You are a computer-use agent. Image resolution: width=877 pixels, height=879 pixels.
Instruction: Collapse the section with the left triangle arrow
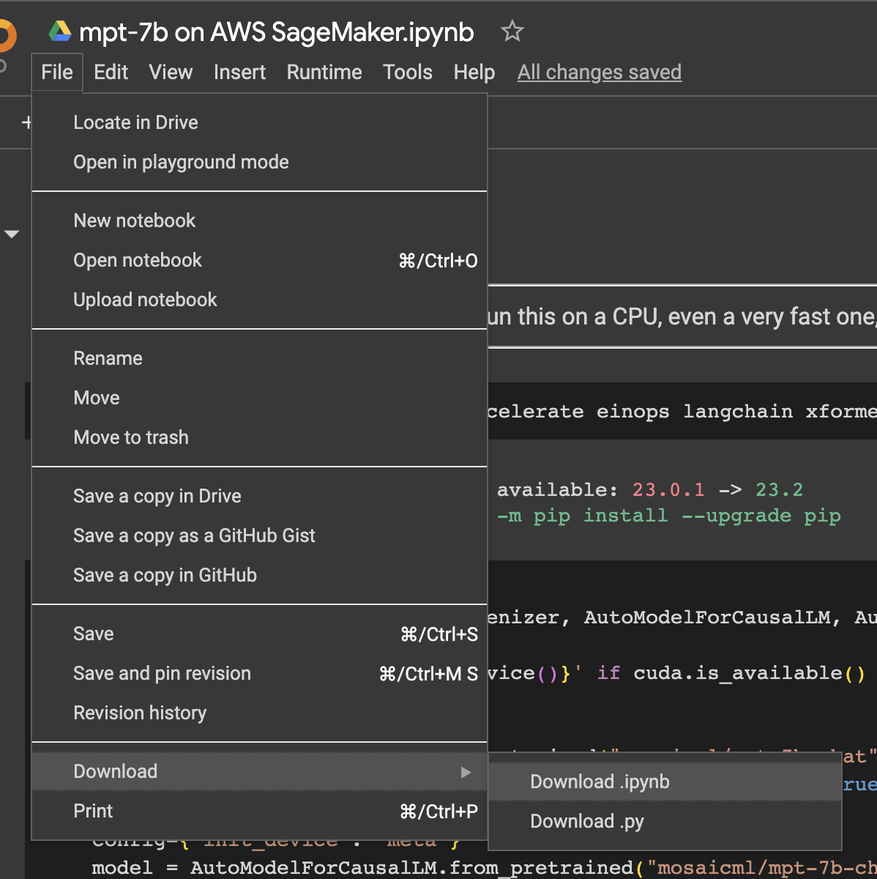12,234
